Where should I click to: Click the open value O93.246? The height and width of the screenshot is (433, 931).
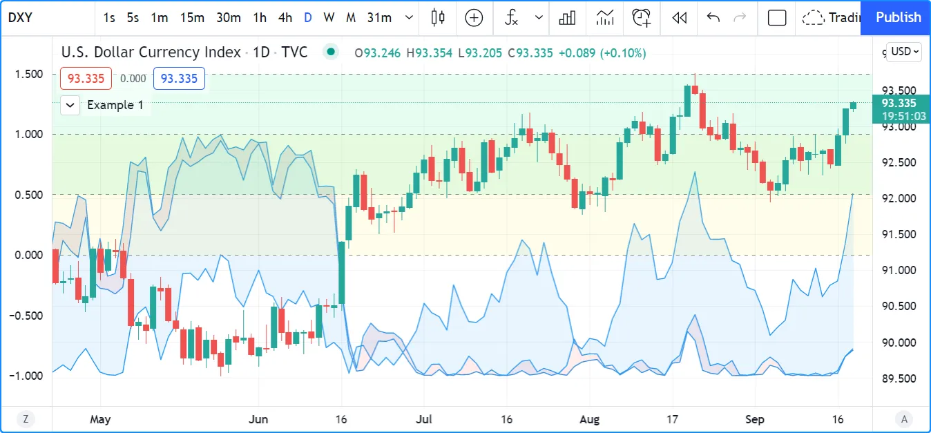[x=378, y=52]
